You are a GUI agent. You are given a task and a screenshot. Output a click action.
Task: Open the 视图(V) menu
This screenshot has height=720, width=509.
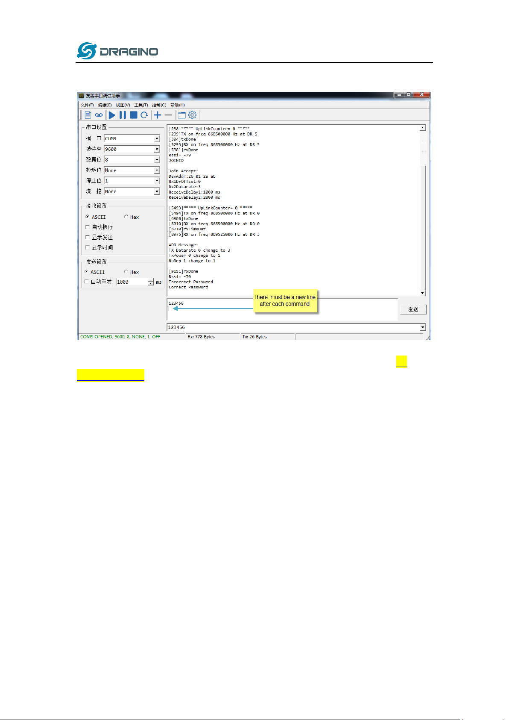pos(123,105)
